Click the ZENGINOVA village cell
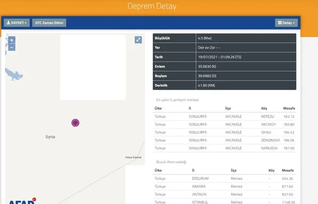The height and width of the screenshot is (204, 318). (270, 140)
